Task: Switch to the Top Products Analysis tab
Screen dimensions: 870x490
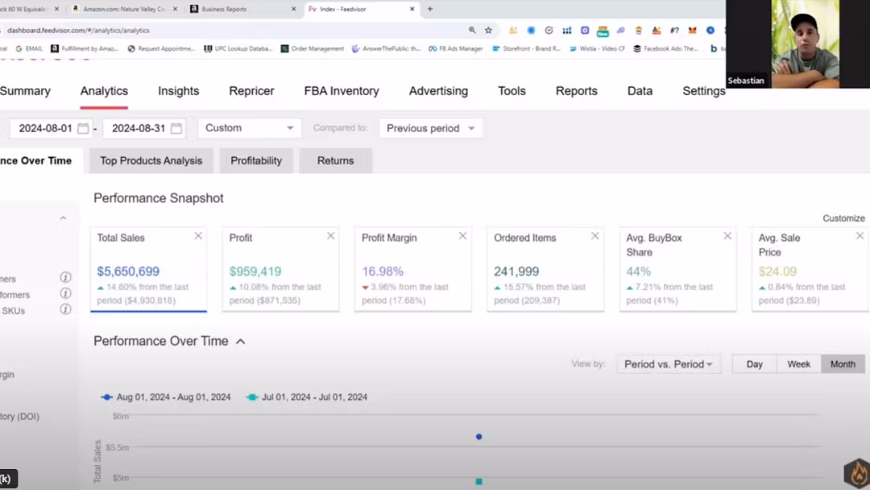Action: (x=151, y=160)
